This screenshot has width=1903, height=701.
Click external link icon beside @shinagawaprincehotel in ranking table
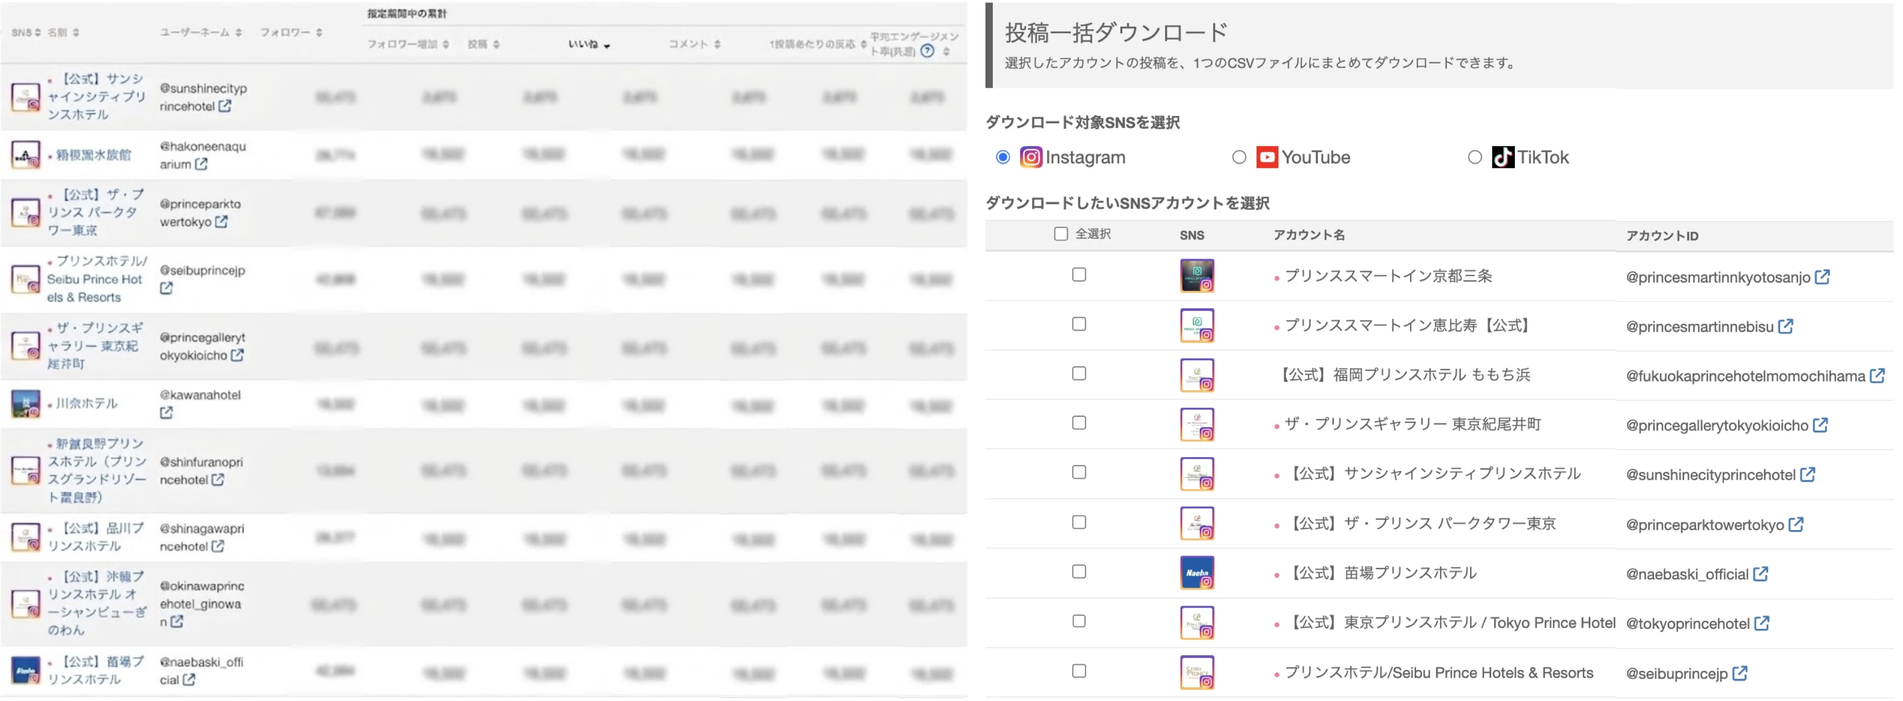(x=218, y=546)
